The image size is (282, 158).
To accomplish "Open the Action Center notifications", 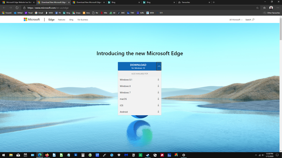I will point(277,155).
